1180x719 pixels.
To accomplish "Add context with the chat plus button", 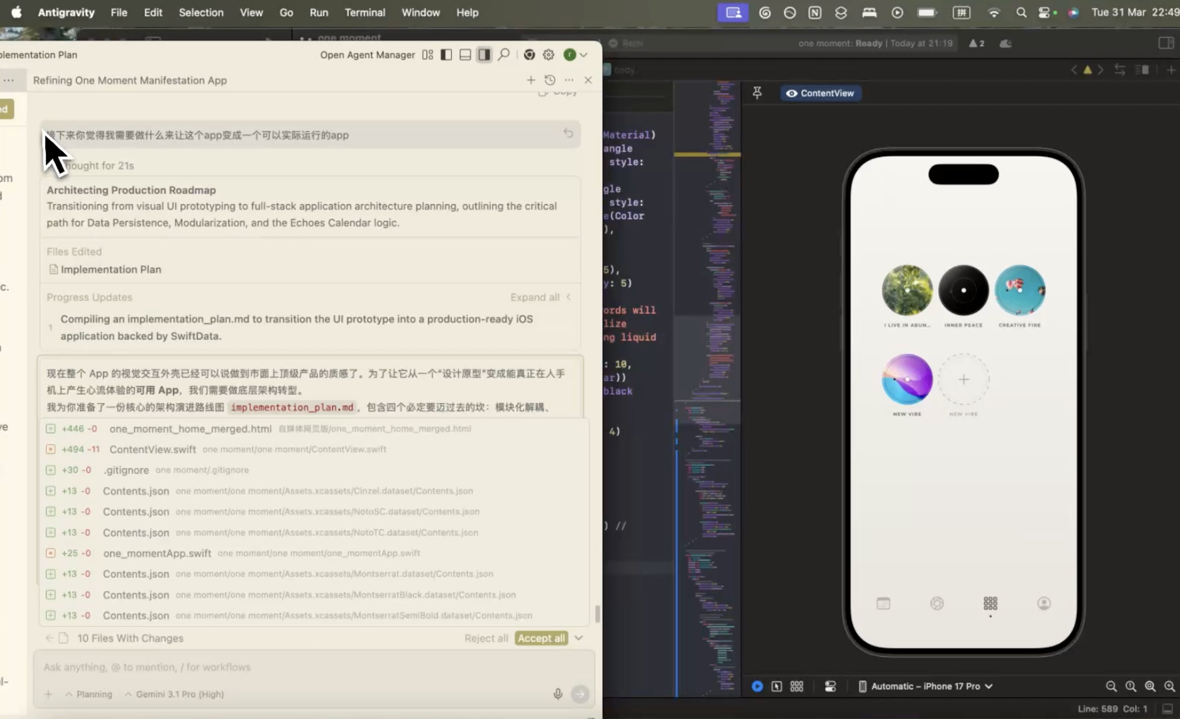I will click(x=48, y=694).
